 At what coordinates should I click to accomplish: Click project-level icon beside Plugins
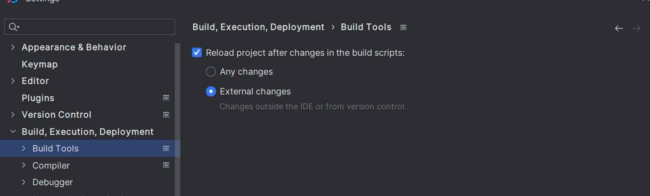[166, 98]
